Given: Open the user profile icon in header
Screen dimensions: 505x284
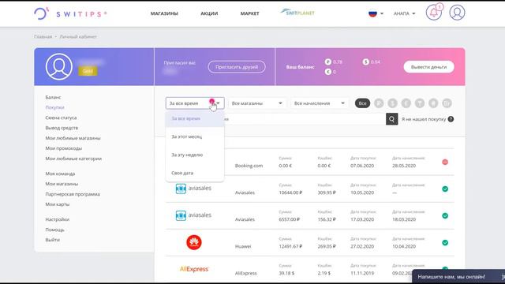Looking at the screenshot, I should (x=457, y=13).
